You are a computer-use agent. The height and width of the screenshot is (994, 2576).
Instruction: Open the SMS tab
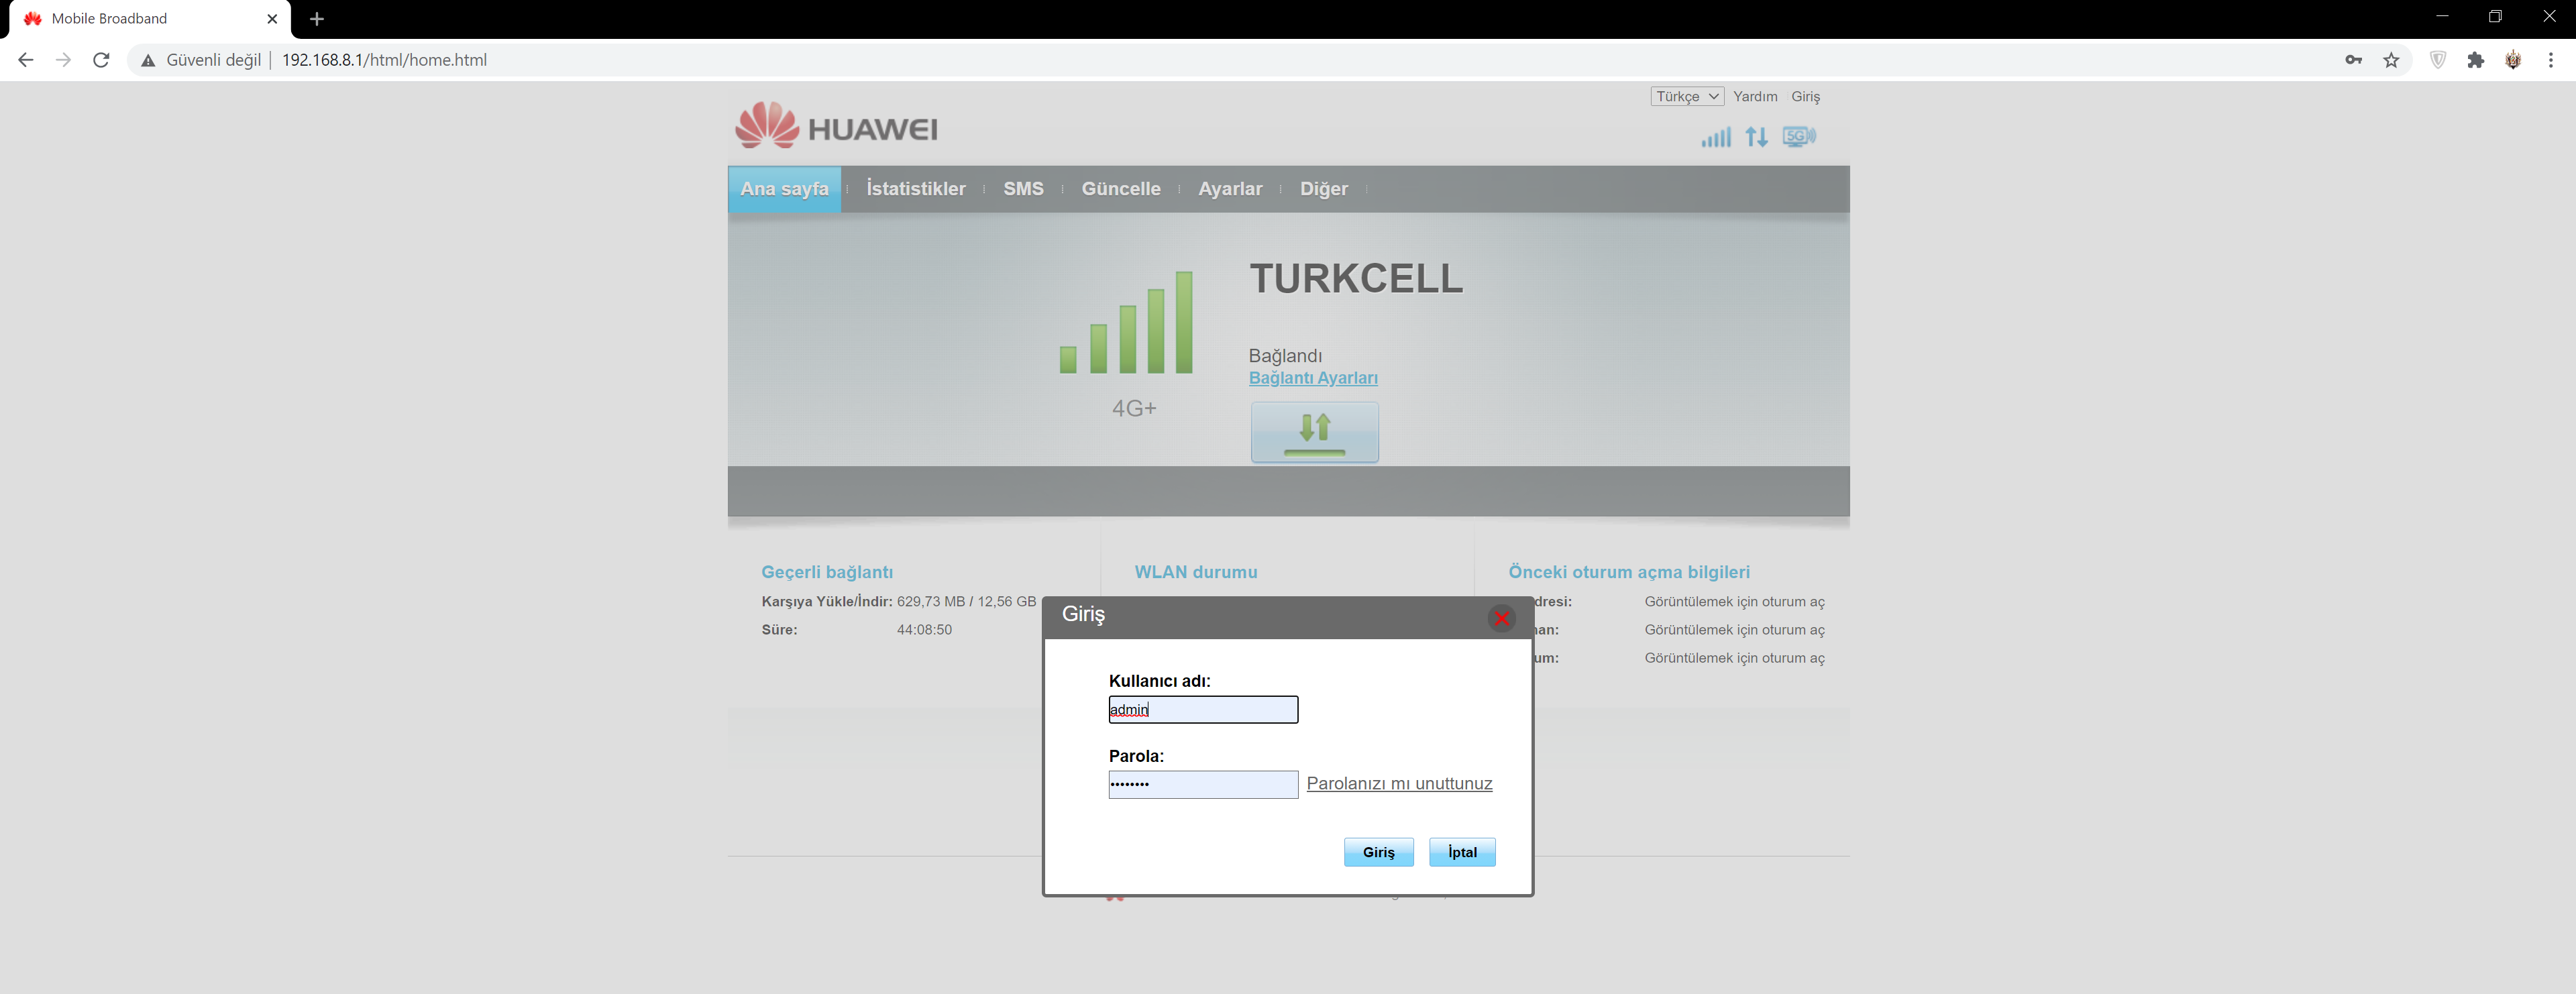[1023, 189]
